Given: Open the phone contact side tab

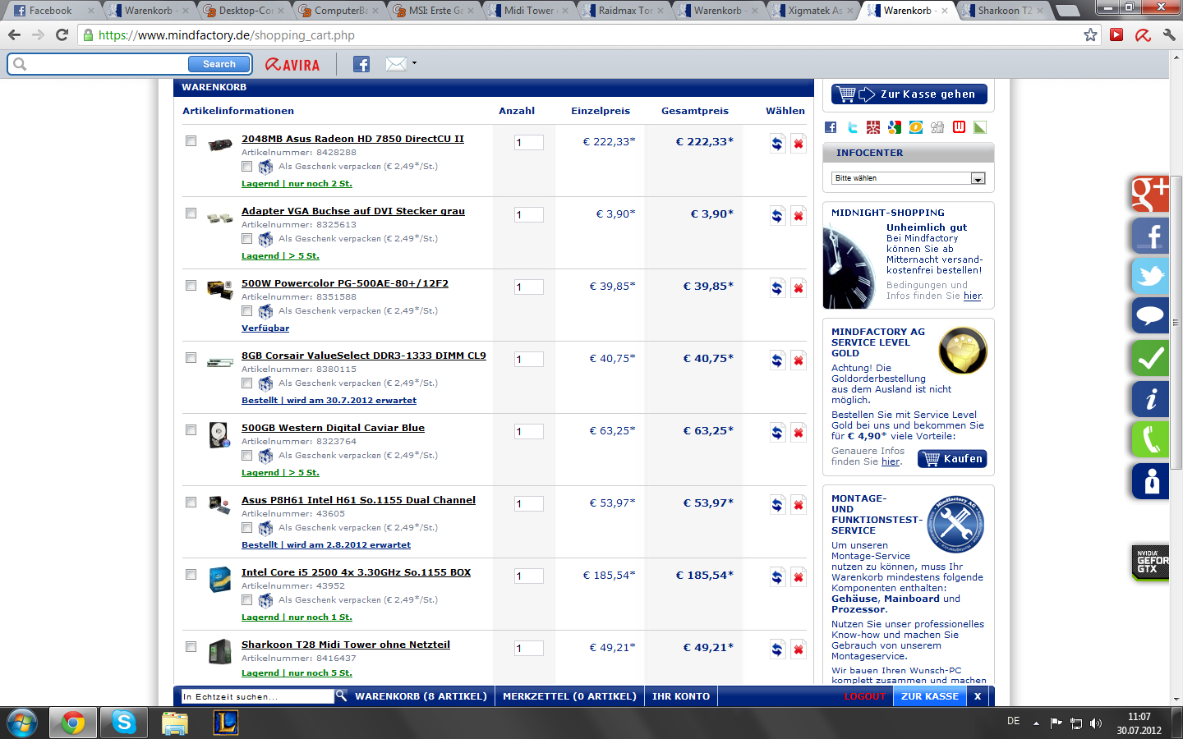Looking at the screenshot, I should (x=1150, y=438).
